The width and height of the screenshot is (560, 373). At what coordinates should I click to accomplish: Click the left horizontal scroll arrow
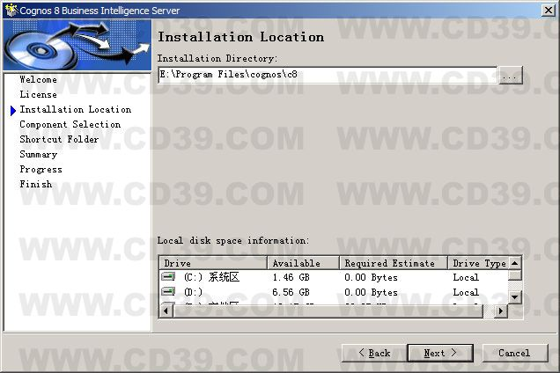tap(166, 311)
